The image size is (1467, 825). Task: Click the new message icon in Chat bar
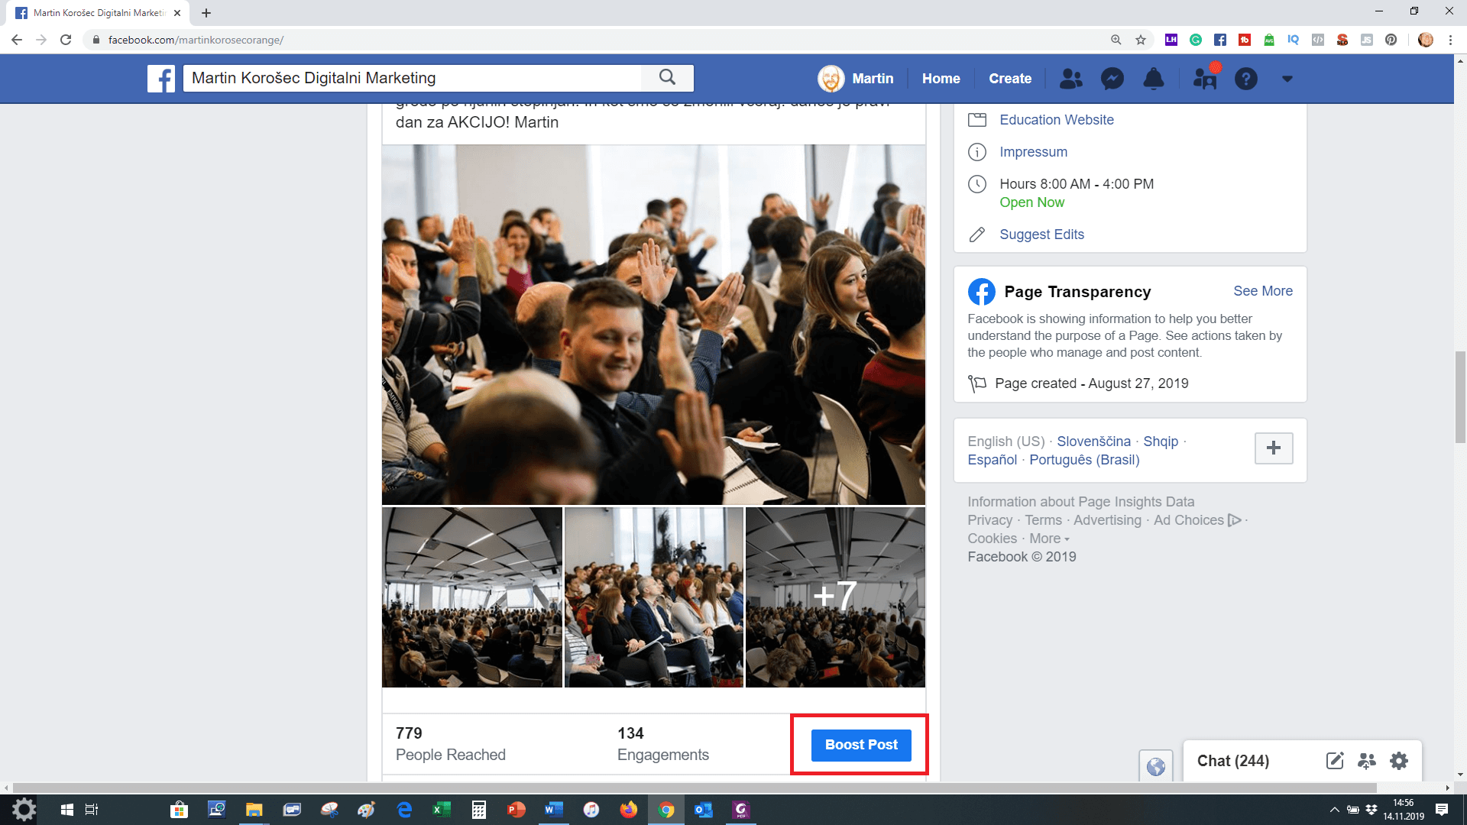[1334, 761]
